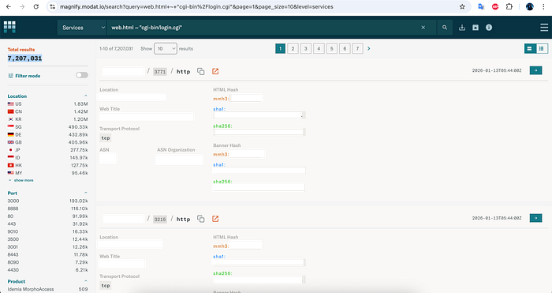Filter by location GB

click(47, 142)
